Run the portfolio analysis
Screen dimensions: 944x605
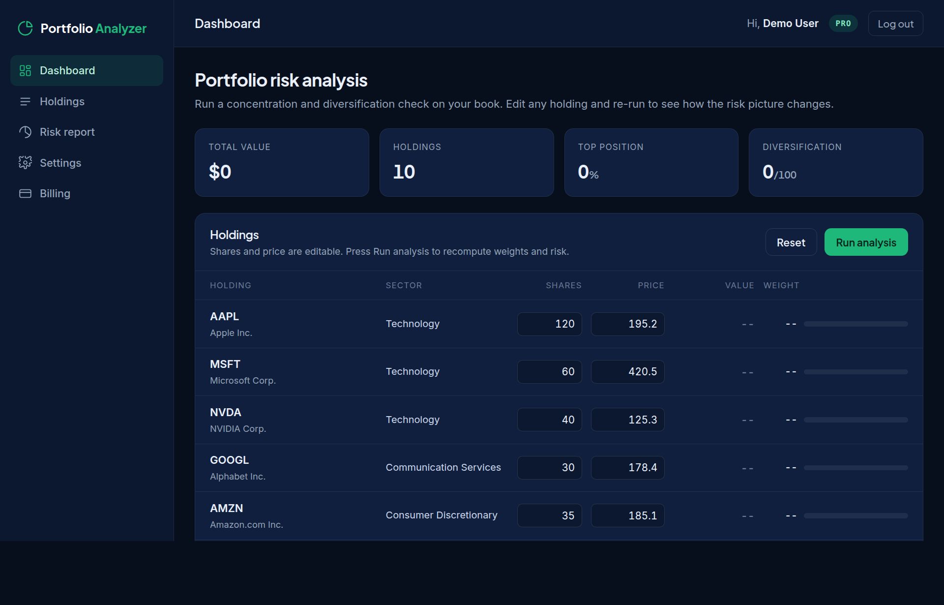click(866, 242)
